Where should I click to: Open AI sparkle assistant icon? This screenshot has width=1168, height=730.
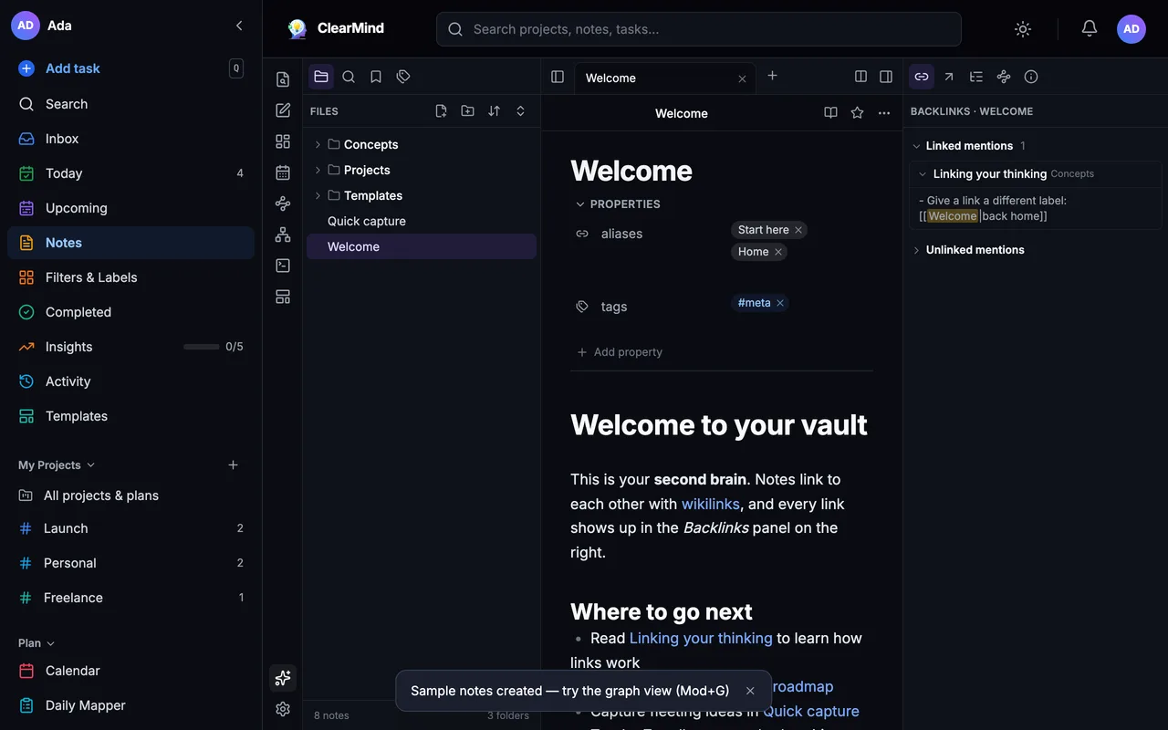click(x=283, y=678)
